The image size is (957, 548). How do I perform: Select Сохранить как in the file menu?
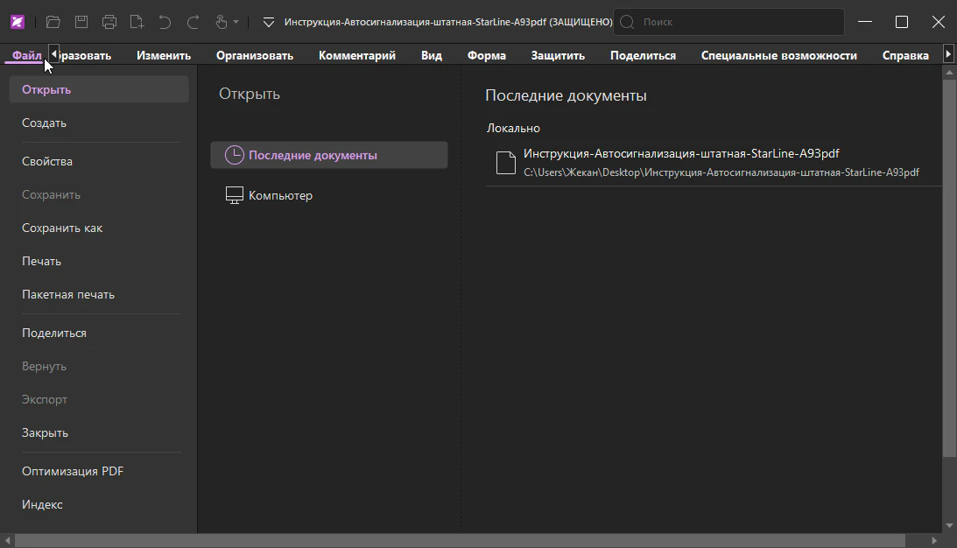pyautogui.click(x=62, y=228)
